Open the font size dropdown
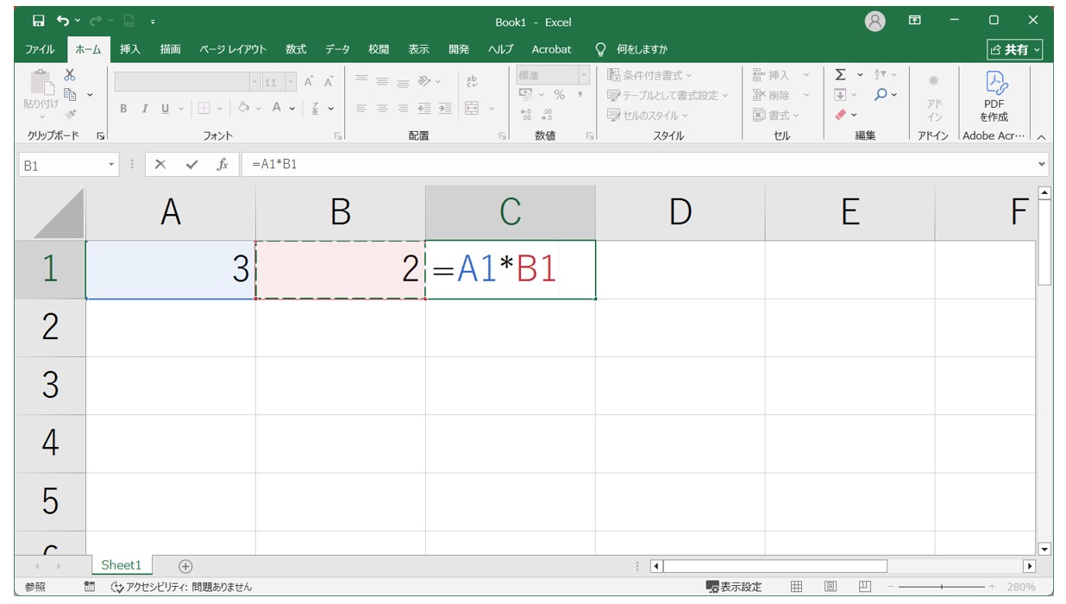1066x604 pixels. [x=291, y=82]
